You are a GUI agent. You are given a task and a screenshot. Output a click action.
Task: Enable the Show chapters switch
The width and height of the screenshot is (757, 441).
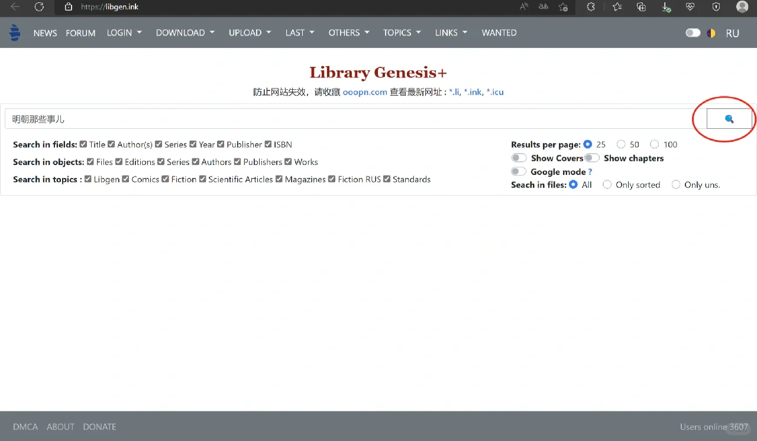[x=592, y=158]
